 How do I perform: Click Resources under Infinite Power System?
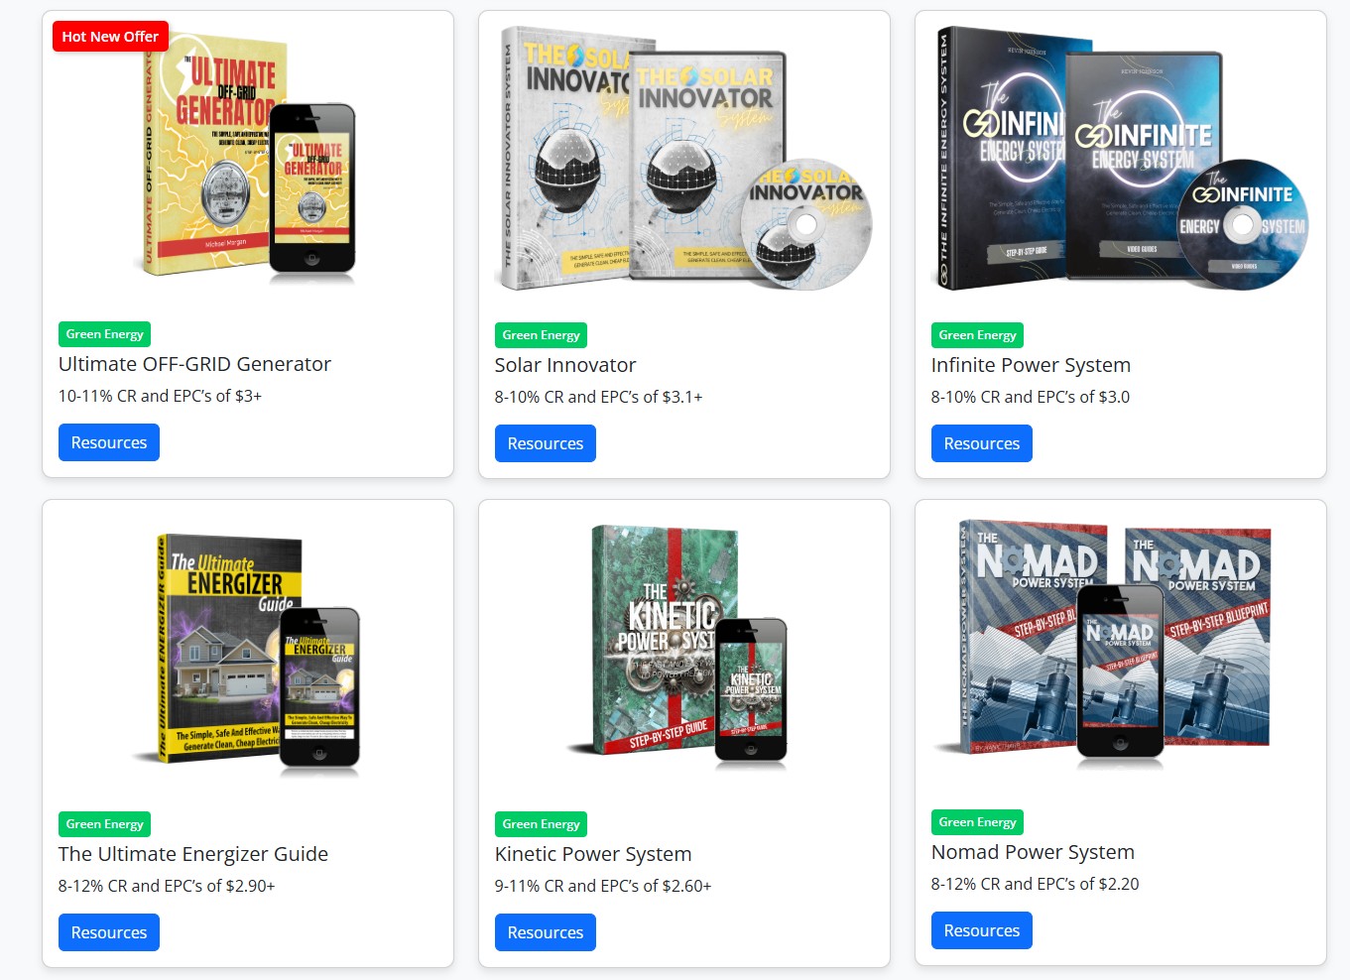982,443
